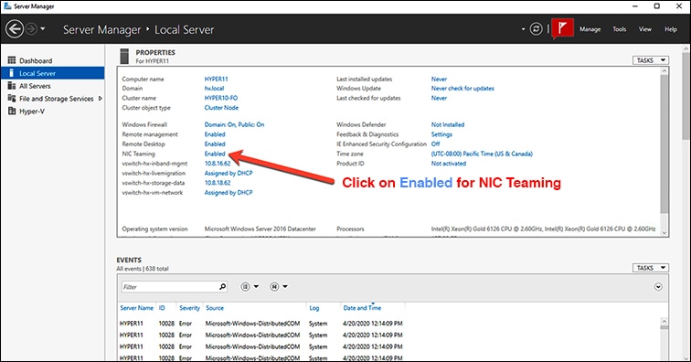
Task: Click the Events Filter input field
Action: tap(175, 287)
